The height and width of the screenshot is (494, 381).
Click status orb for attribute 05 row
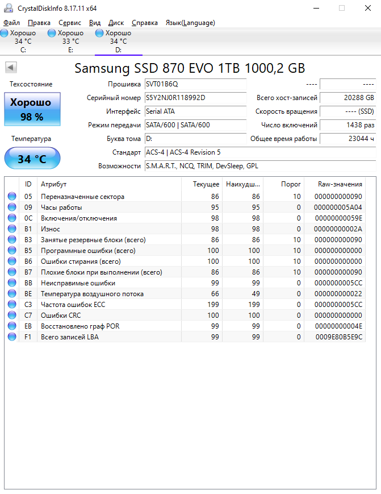pyautogui.click(x=12, y=197)
